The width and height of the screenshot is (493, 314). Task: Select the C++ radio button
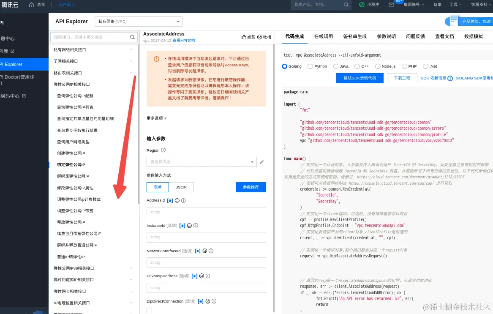357,66
